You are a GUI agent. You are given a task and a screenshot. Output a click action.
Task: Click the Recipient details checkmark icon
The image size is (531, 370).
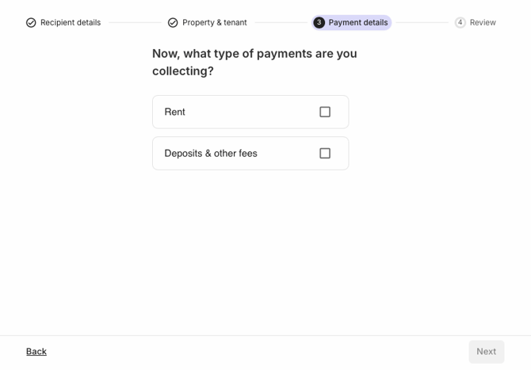pyautogui.click(x=31, y=23)
